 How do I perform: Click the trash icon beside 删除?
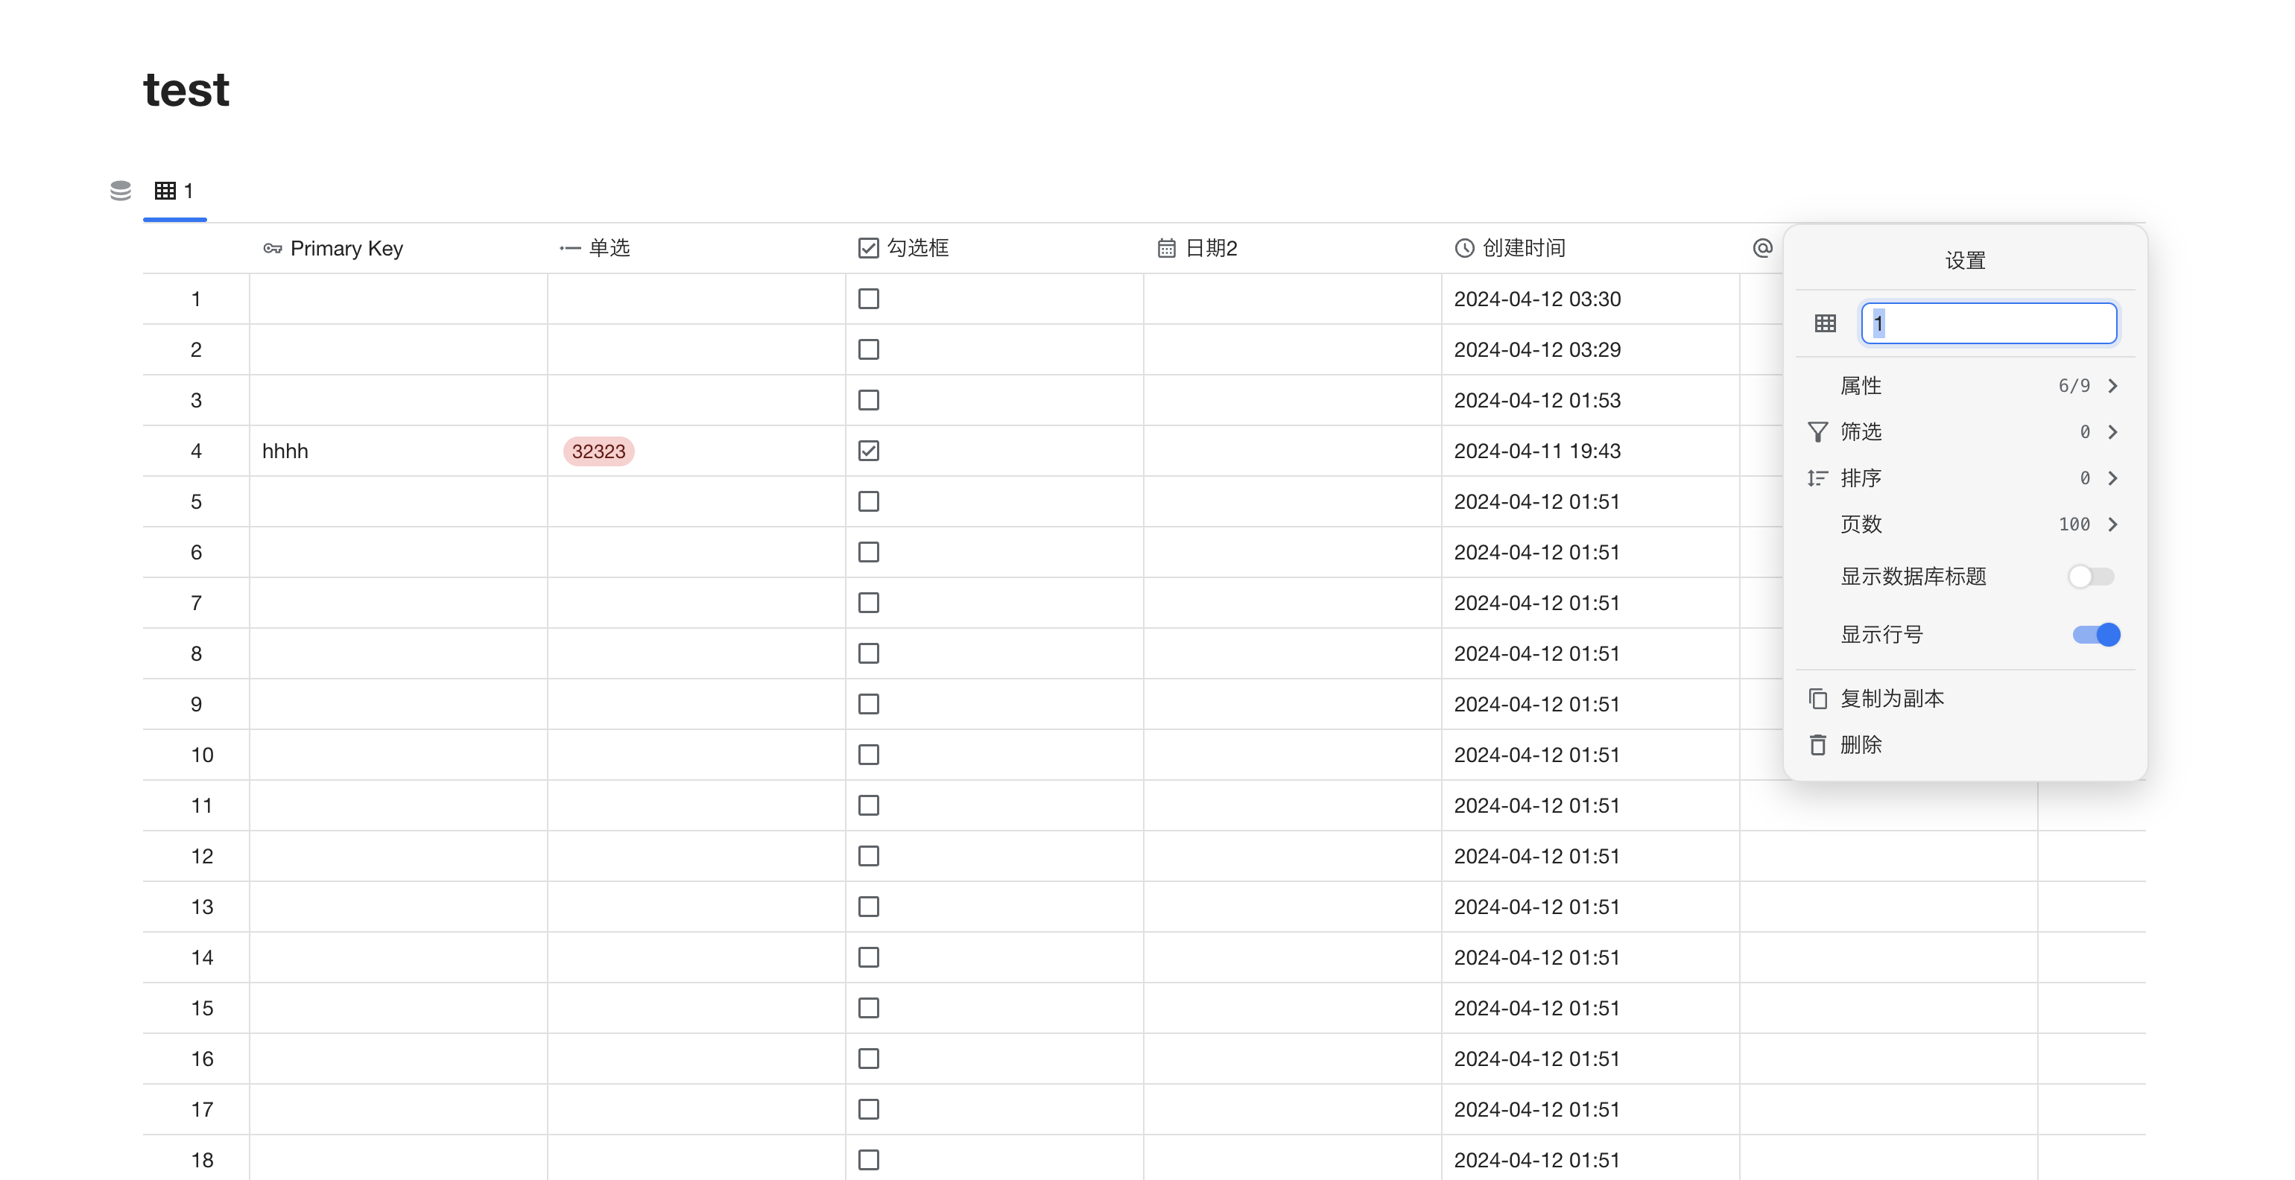click(1817, 744)
